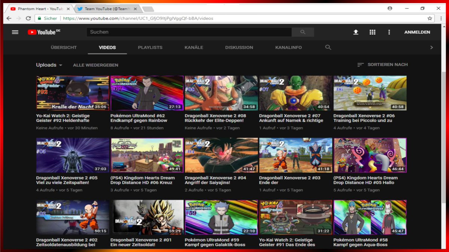This screenshot has width=449, height=252.
Task: Open Pokémon UltraMond #59 thumbnail
Action: coord(221,217)
